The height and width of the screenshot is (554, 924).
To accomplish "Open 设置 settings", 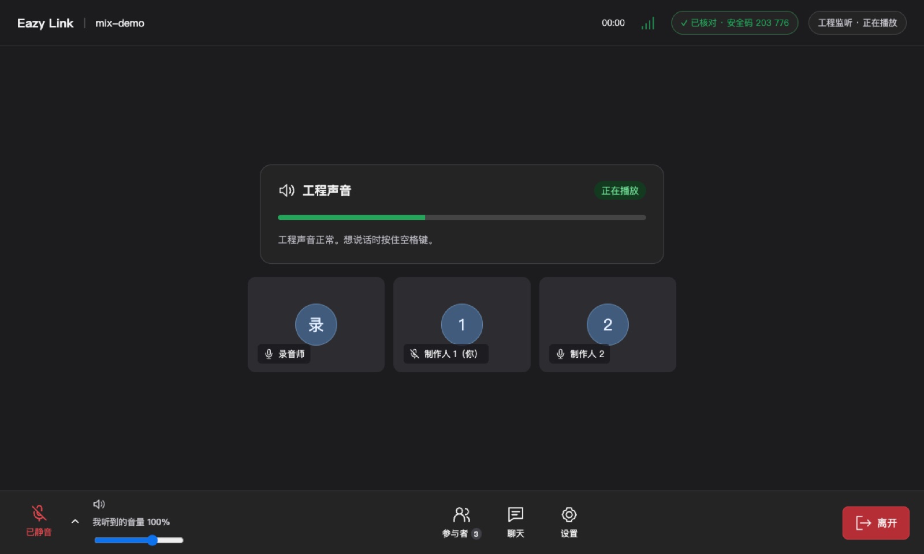I will [569, 522].
